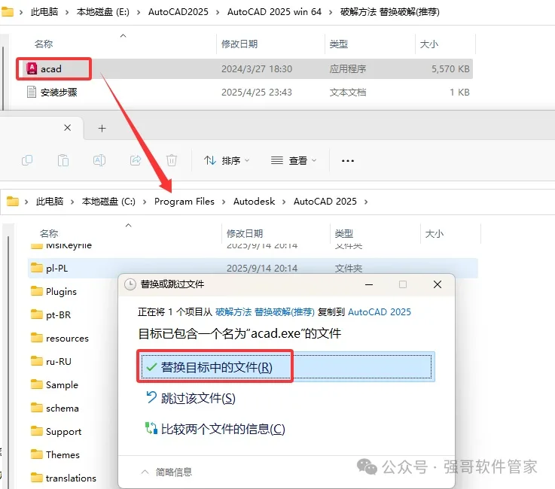Open the three-dot more options menu

(348, 160)
